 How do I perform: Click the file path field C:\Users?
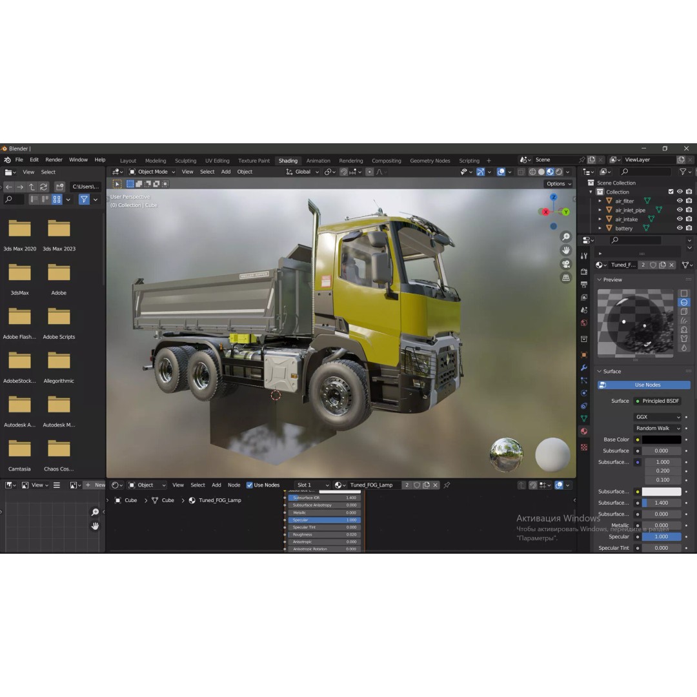85,187
